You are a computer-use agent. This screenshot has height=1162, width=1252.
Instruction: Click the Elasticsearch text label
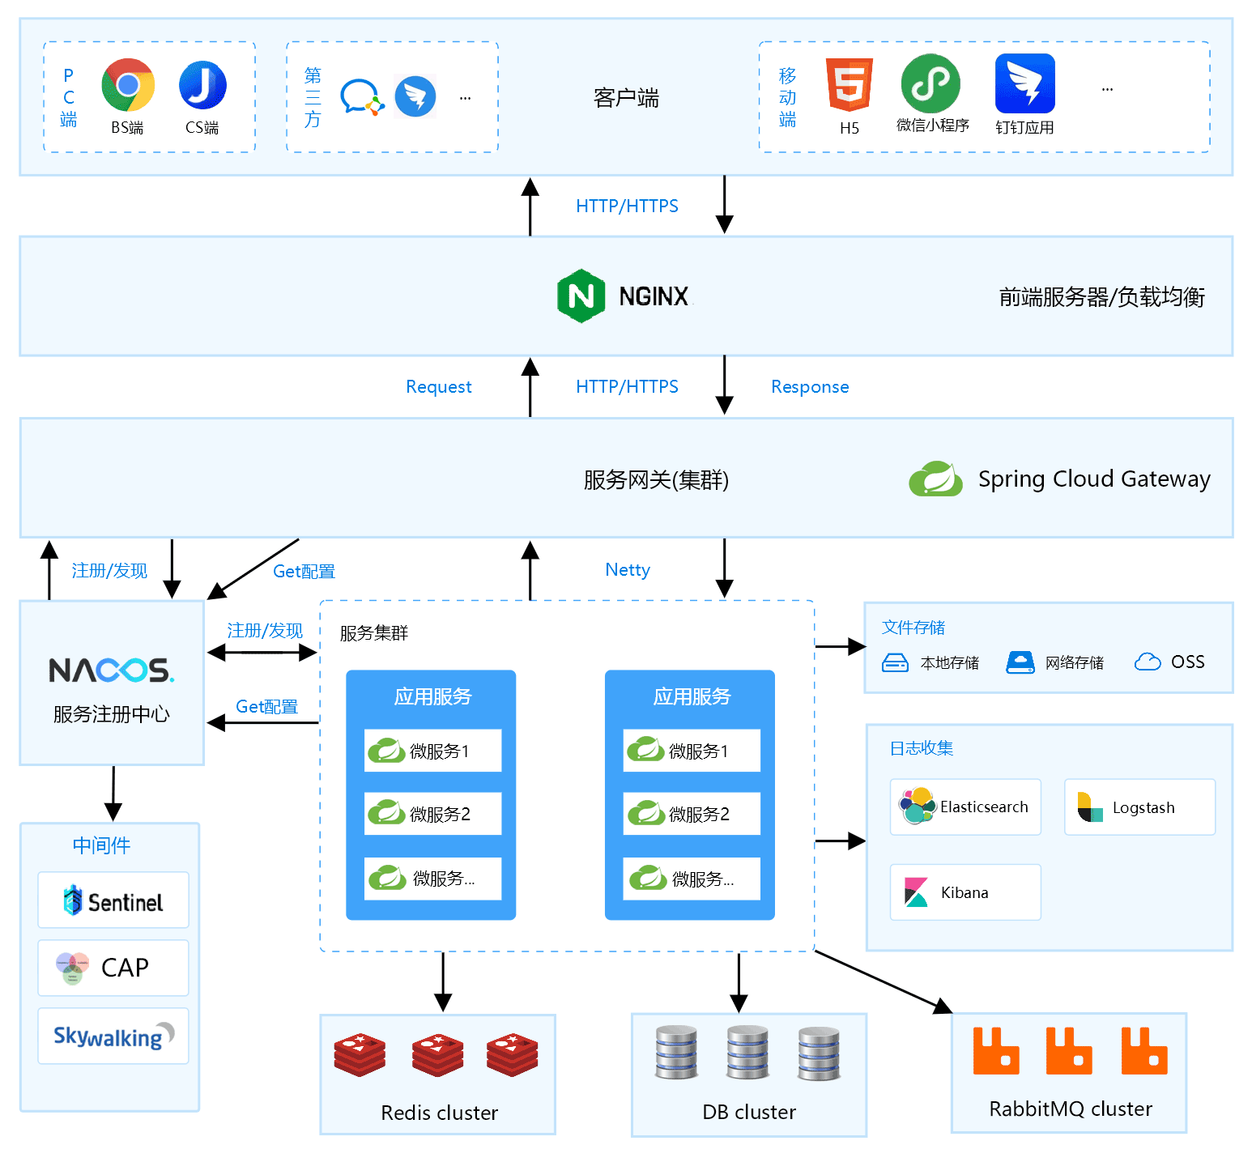point(984,807)
